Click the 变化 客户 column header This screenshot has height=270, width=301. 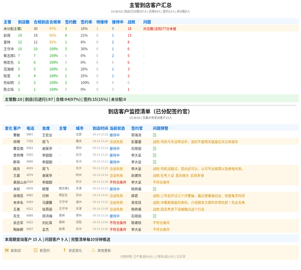pyautogui.click(x=13, y=128)
